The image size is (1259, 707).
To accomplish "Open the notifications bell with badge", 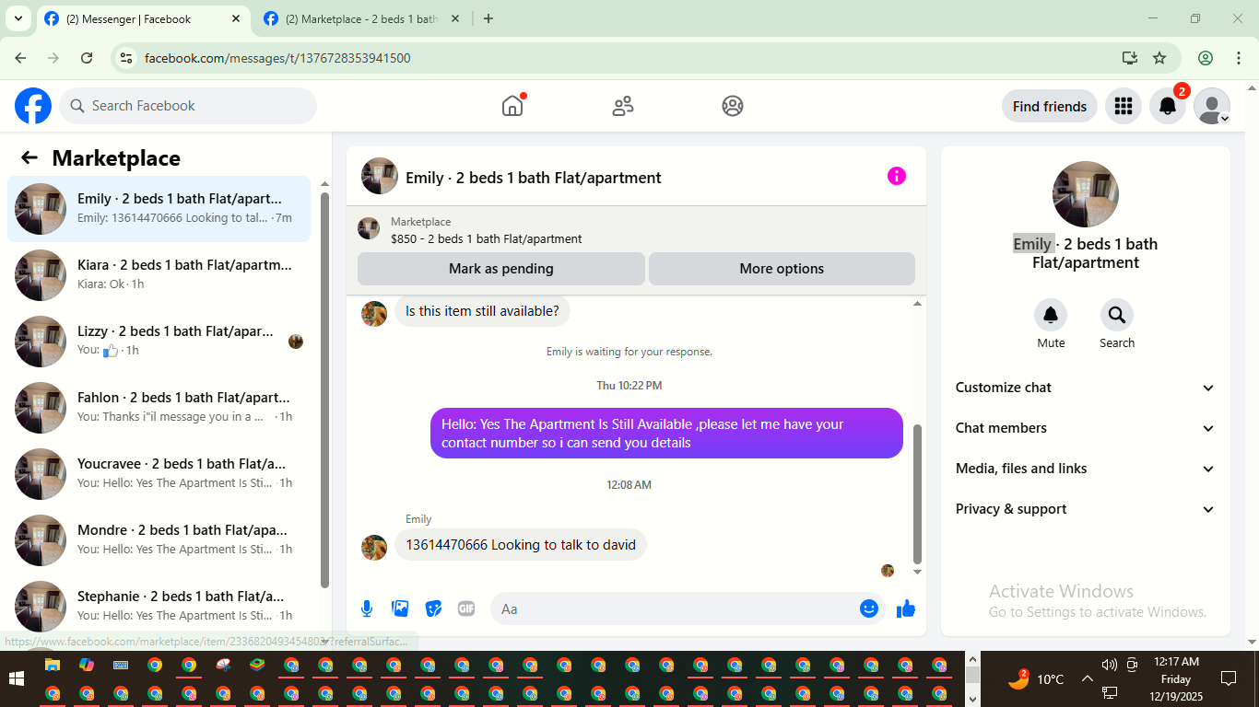I will 1168,106.
